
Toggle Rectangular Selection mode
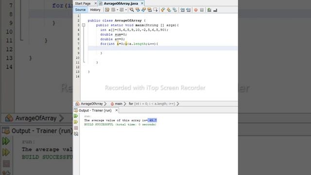point(155,10)
